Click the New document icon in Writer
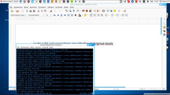This screenshot has width=170, height=95. pos(12,11)
